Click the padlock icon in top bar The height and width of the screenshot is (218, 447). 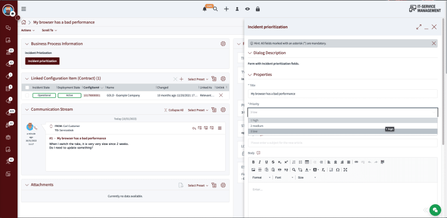click(258, 9)
